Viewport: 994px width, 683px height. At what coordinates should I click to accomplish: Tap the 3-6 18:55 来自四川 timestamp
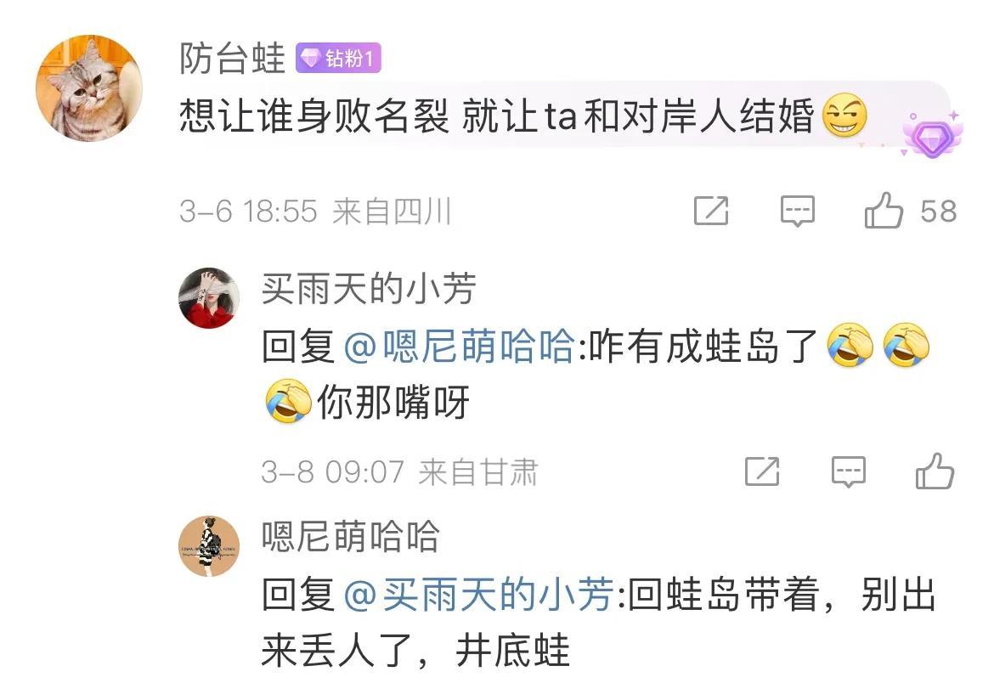pos(316,212)
